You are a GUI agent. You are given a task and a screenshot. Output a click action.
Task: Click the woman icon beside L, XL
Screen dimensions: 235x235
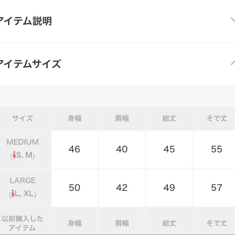tap(12, 194)
